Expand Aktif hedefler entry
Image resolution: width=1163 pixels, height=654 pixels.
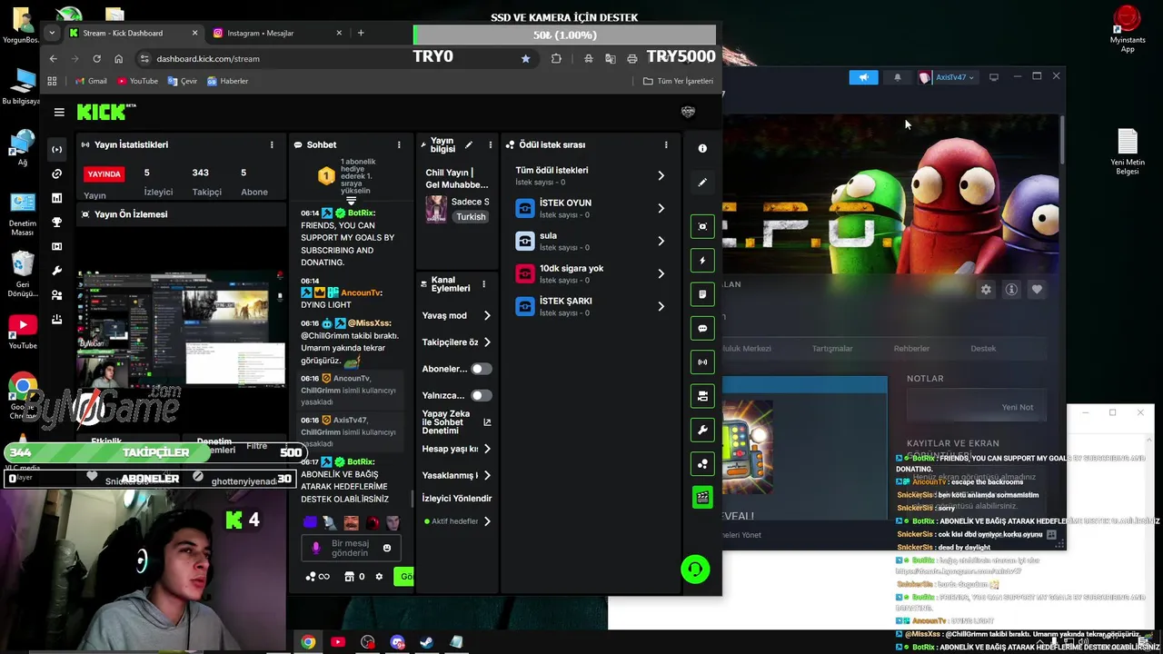pyautogui.click(x=487, y=521)
